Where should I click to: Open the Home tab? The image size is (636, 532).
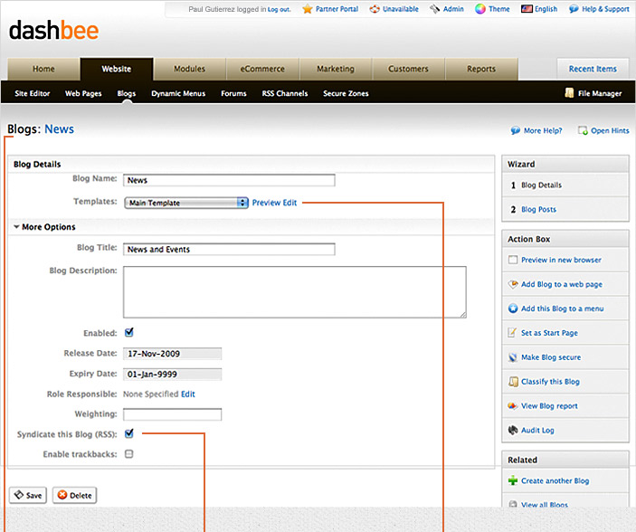[x=43, y=69]
